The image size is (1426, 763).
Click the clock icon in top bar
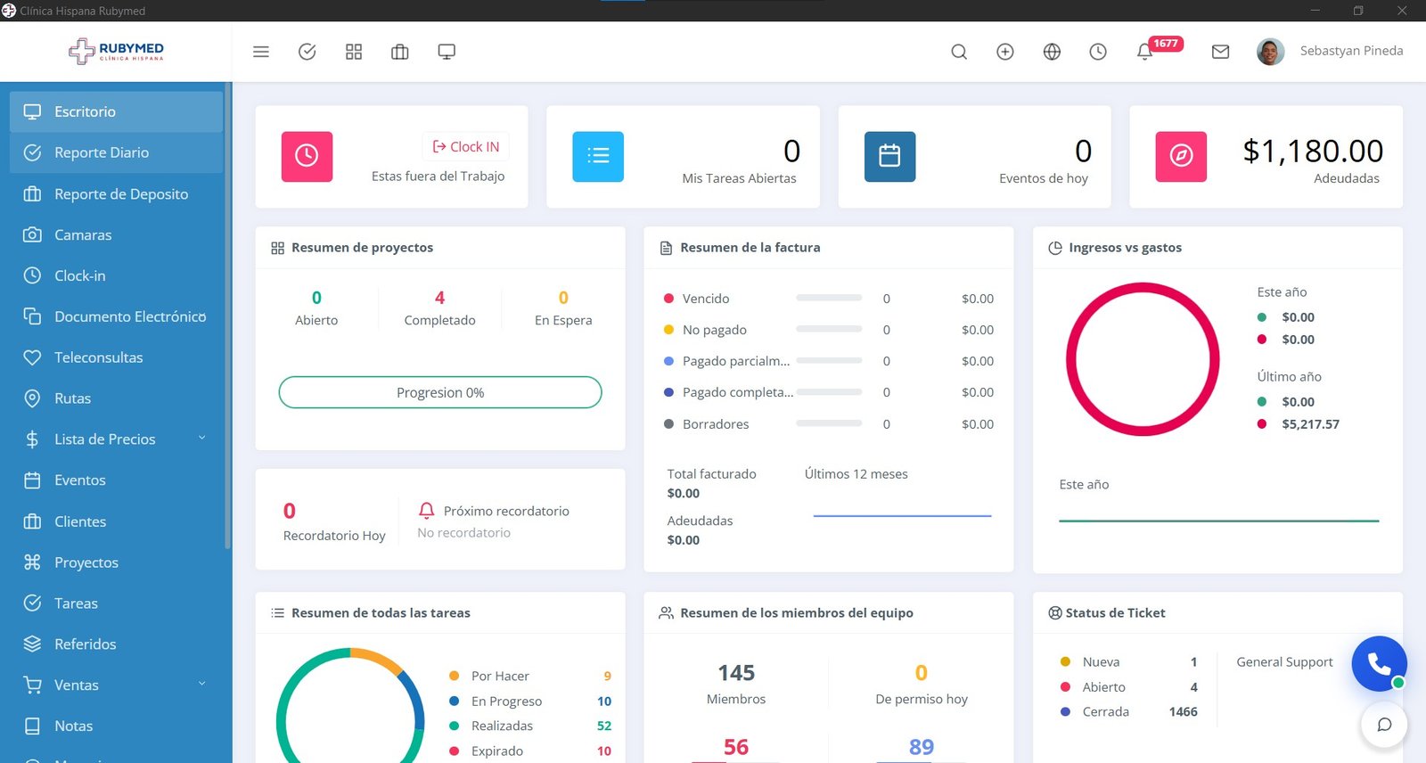click(1098, 52)
